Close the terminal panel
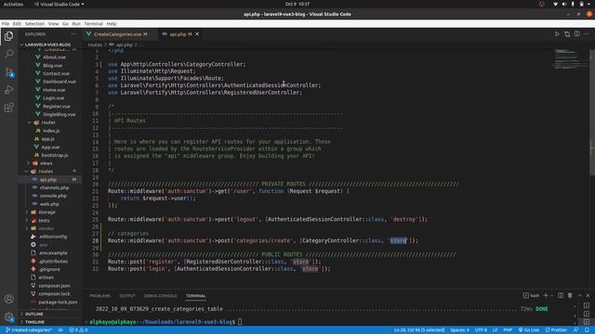The image size is (595, 334). [588, 295]
